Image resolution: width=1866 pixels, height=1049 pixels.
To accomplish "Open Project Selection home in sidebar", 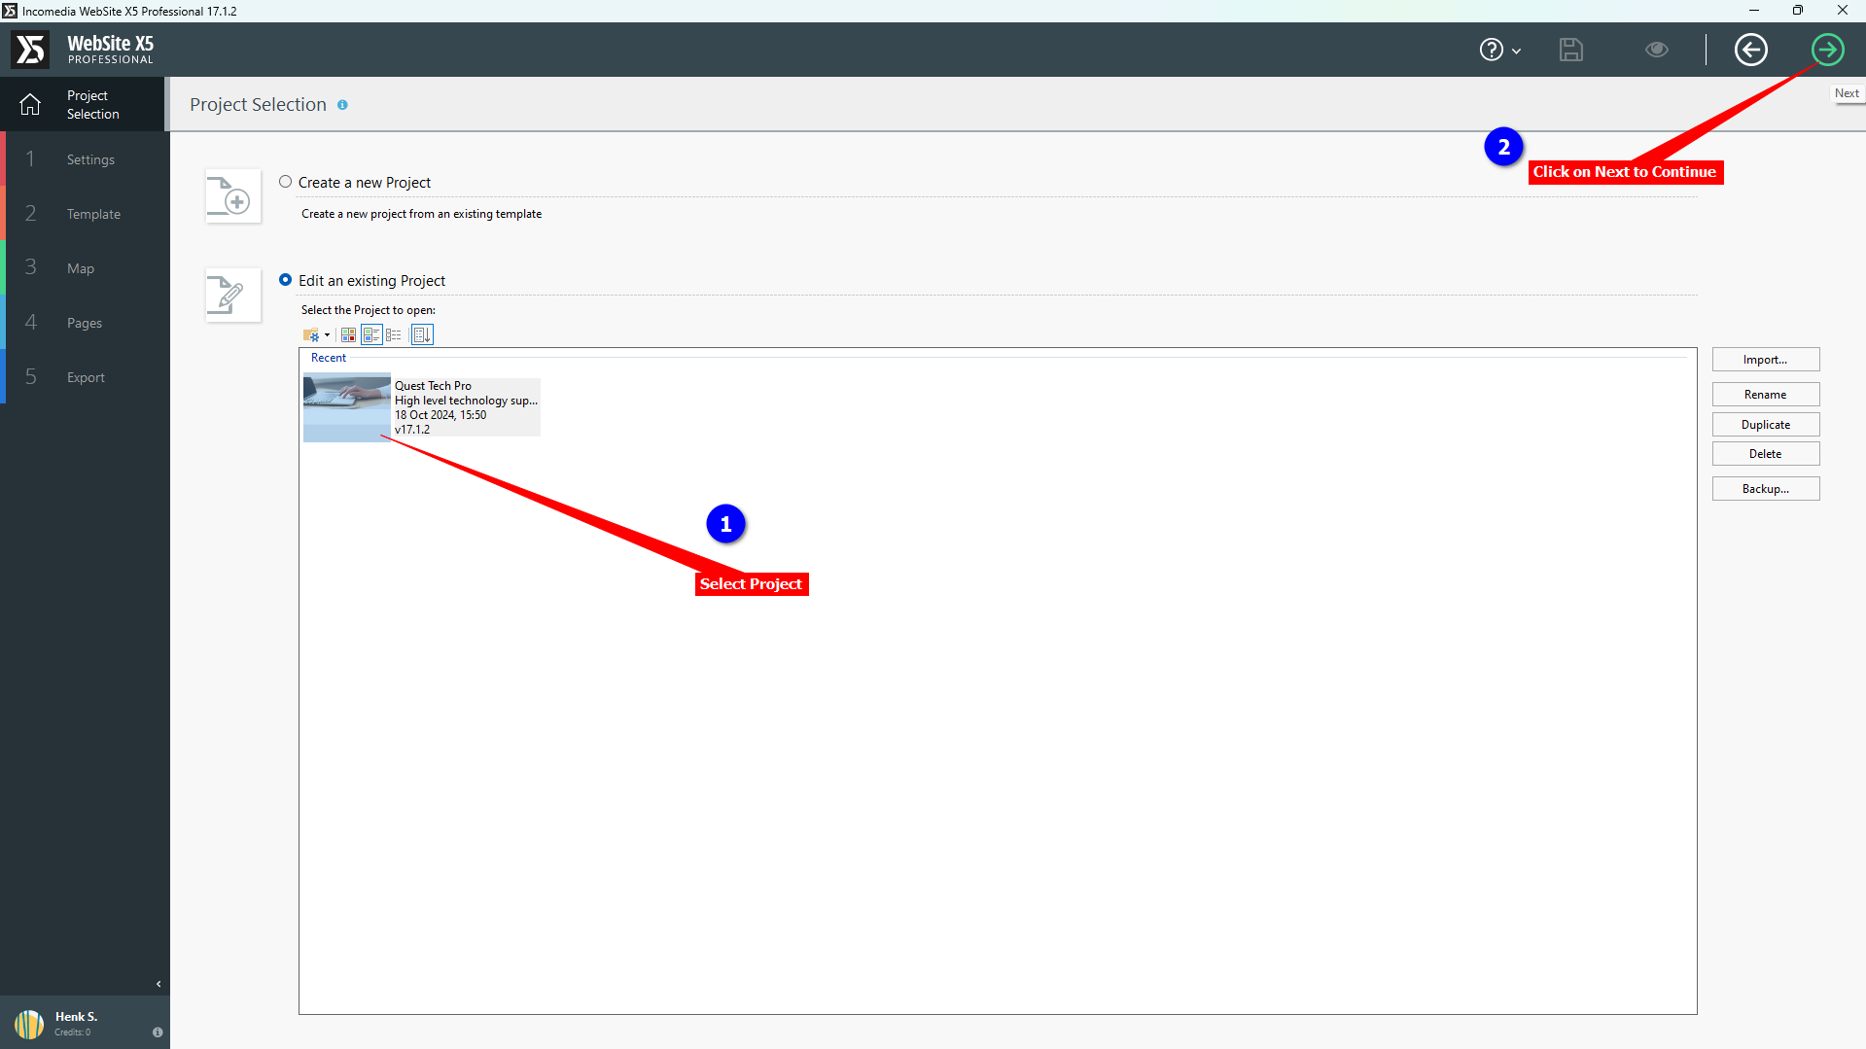I will [x=83, y=104].
